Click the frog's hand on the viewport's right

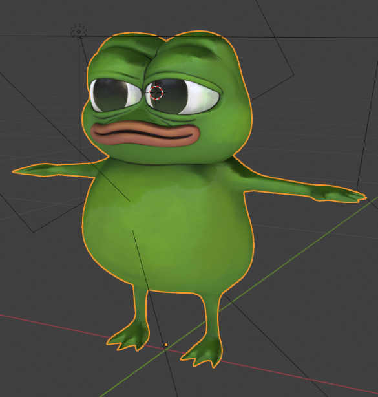point(339,195)
